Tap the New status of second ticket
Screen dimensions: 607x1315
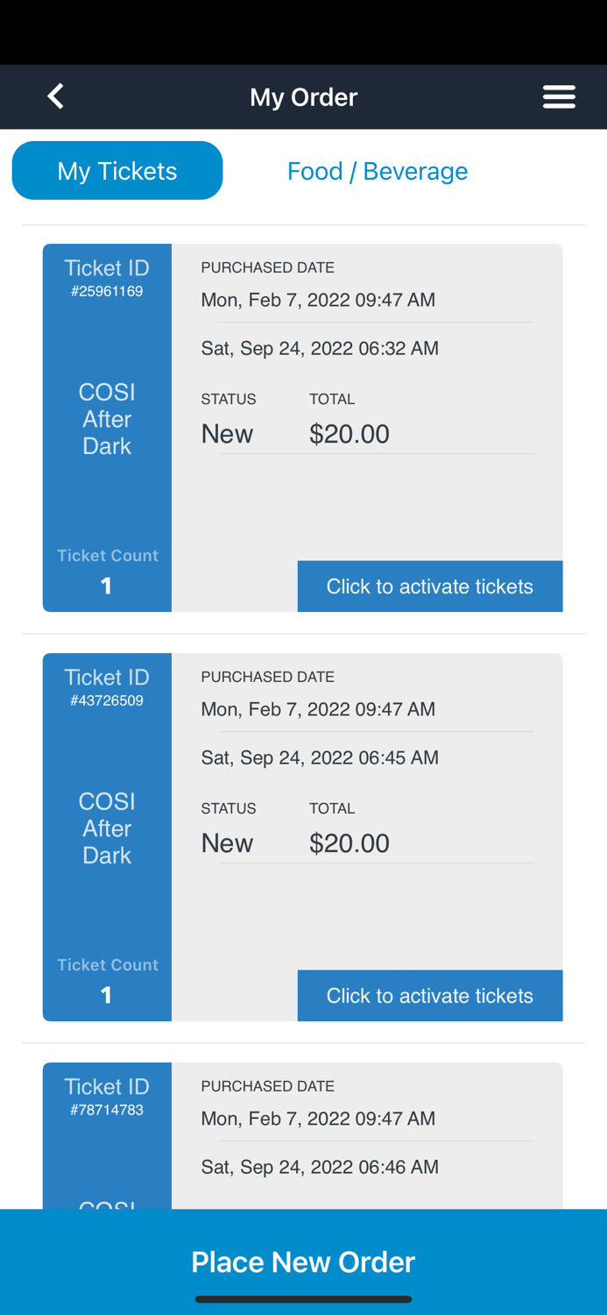[x=227, y=843]
